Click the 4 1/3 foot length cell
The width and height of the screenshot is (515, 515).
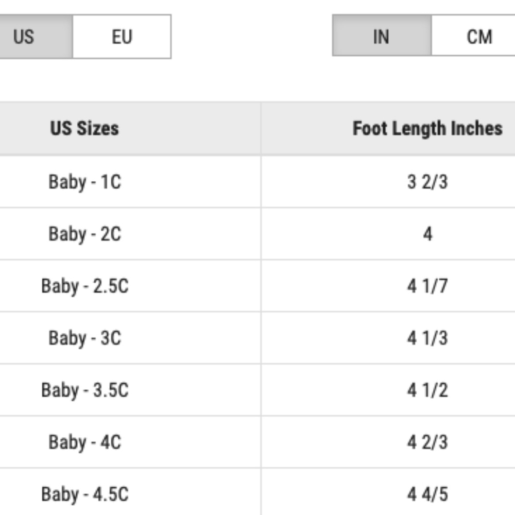coord(427,337)
